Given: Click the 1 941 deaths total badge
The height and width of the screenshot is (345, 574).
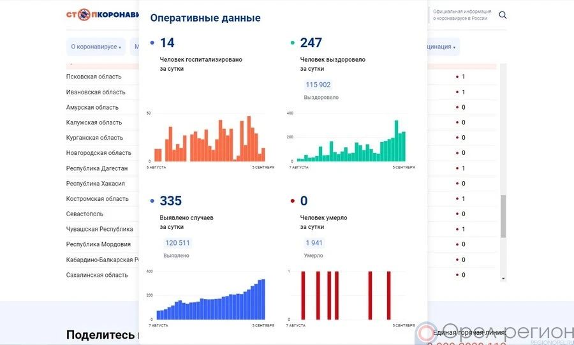Looking at the screenshot, I should pyautogui.click(x=314, y=243).
